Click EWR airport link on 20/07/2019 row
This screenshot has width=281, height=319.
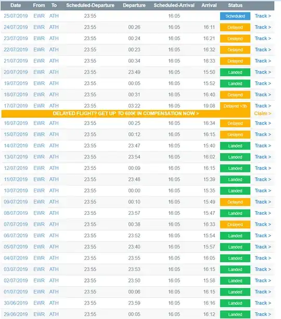click(x=39, y=72)
